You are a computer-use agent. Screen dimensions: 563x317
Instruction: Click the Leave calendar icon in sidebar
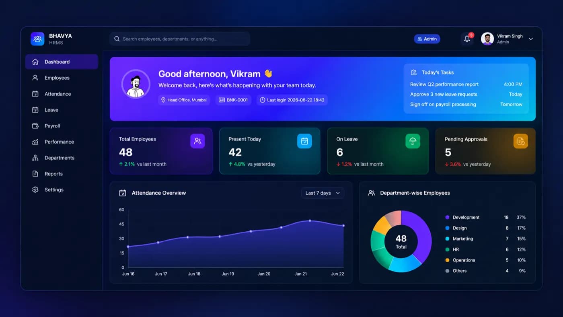(x=35, y=110)
